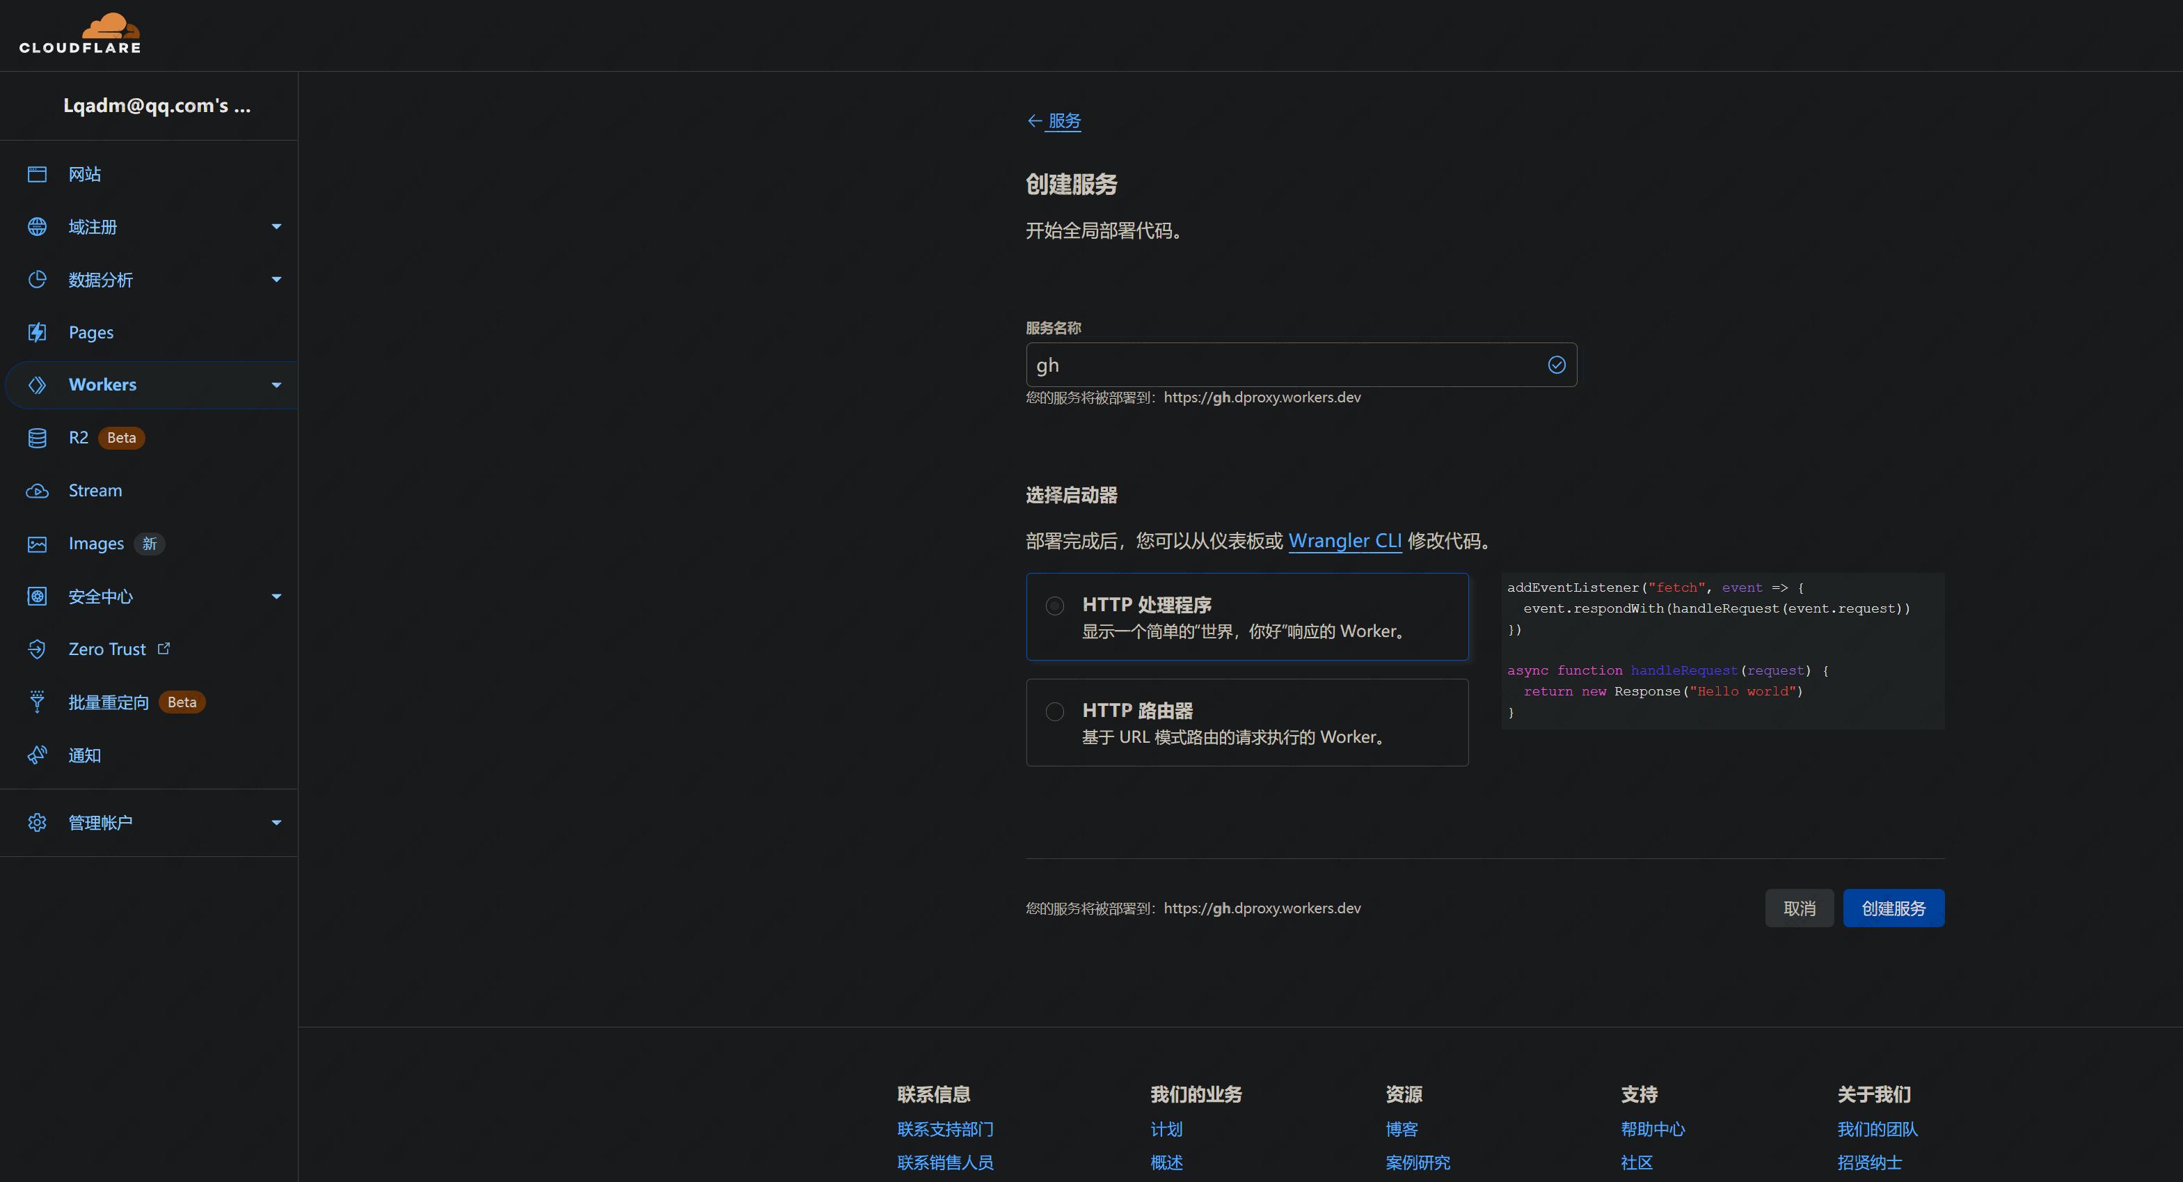Open the 联系销售人员 footer link

tap(945, 1163)
